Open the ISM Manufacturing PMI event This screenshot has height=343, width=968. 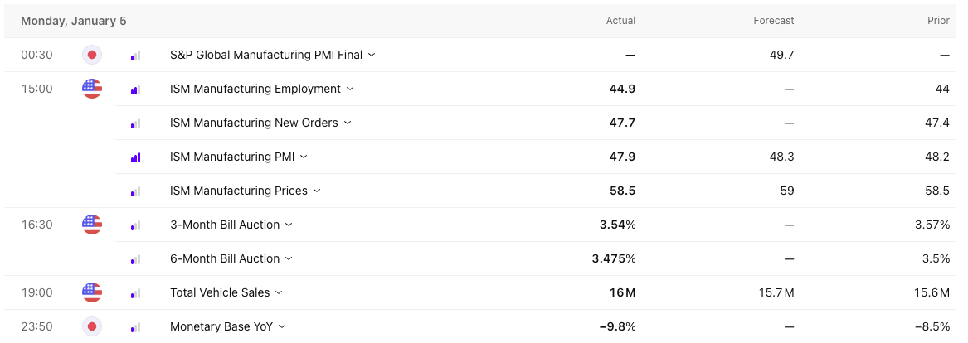pyautogui.click(x=231, y=157)
